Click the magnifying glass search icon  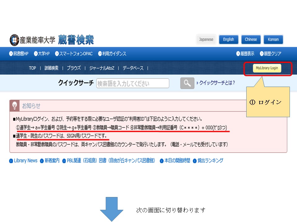point(187,83)
